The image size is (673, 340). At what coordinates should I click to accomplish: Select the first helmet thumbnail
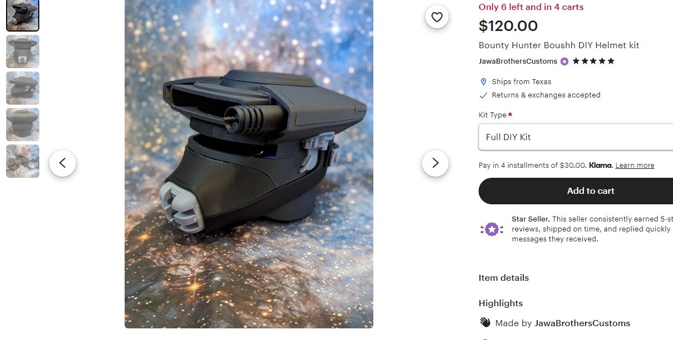click(x=23, y=15)
